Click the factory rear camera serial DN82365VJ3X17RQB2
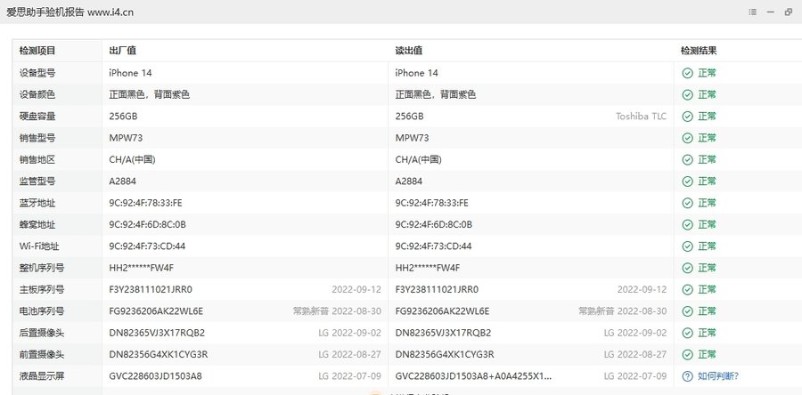The image size is (802, 395). 157,333
